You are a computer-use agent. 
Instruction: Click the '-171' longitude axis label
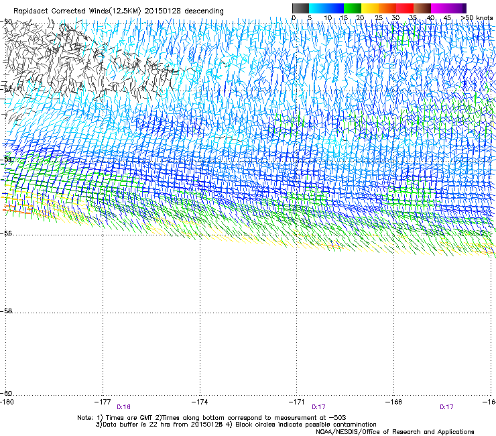point(297,402)
